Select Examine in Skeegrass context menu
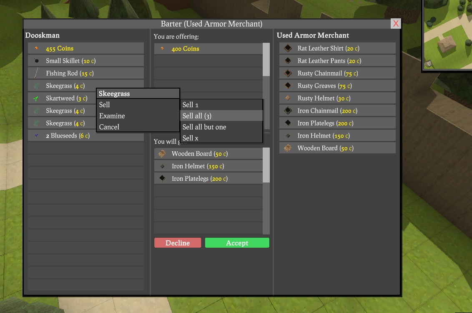This screenshot has width=472, height=313. 138,116
